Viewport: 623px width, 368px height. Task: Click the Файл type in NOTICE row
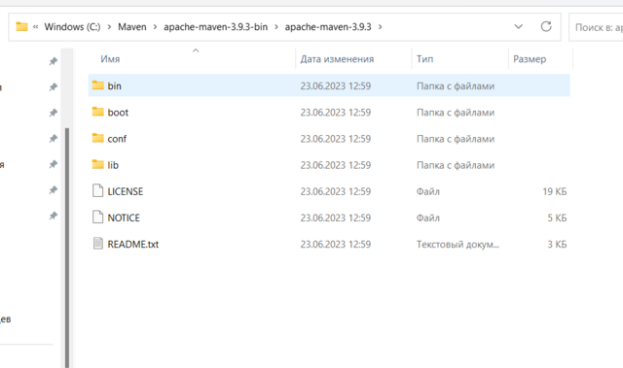click(x=428, y=217)
